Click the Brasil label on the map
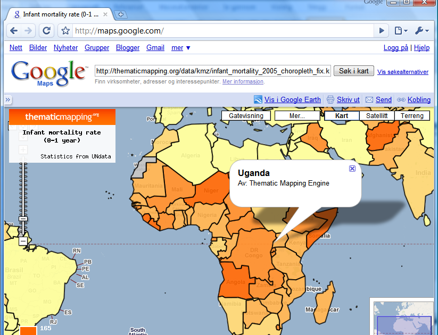Image resolution: width=438 pixels, height=335 pixels. click(x=14, y=270)
